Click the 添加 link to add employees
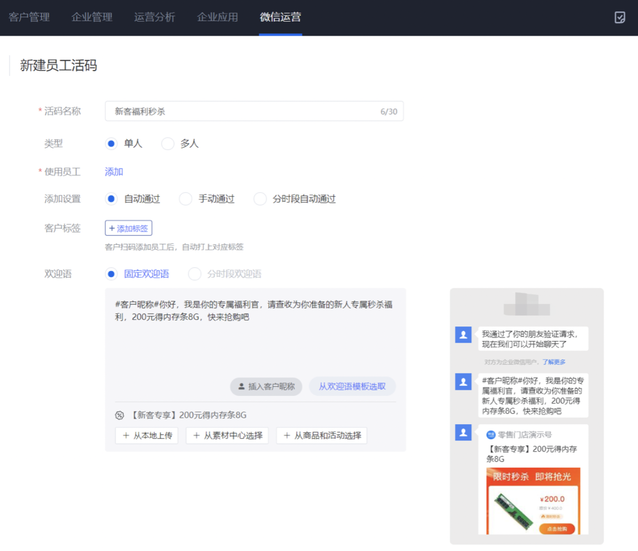 click(x=114, y=172)
